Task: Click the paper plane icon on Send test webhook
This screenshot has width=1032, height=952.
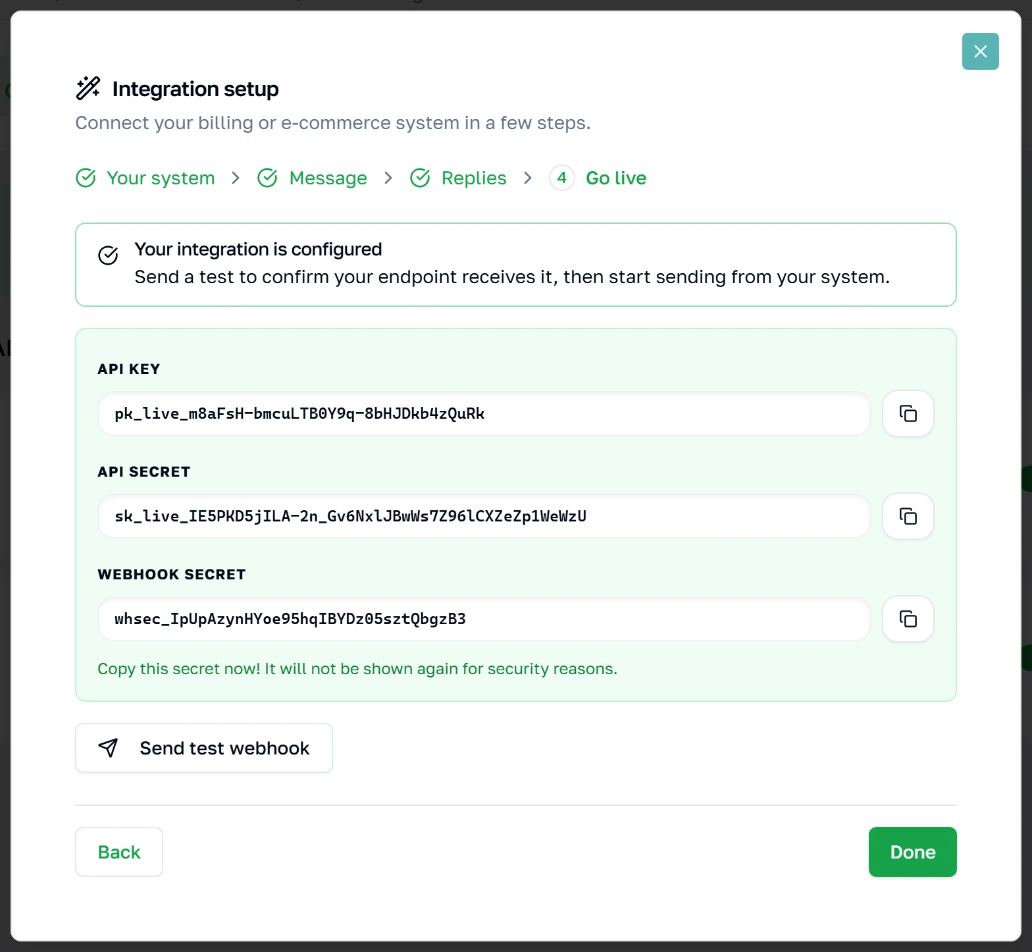Action: [x=108, y=748]
